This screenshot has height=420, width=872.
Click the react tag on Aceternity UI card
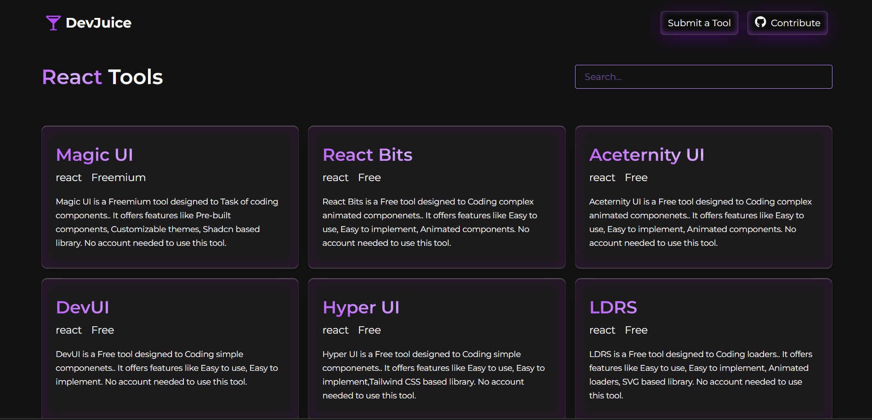point(602,177)
